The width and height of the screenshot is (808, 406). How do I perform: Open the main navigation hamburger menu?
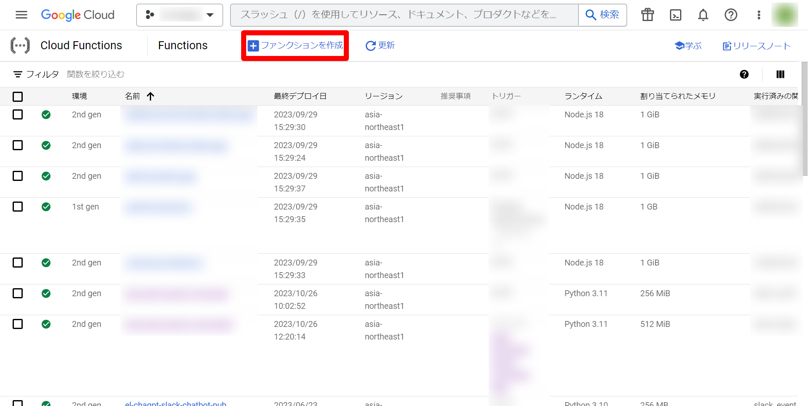pyautogui.click(x=21, y=15)
